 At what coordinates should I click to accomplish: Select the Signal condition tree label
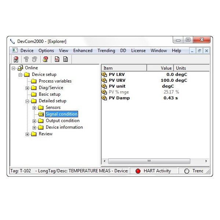coord(62,114)
